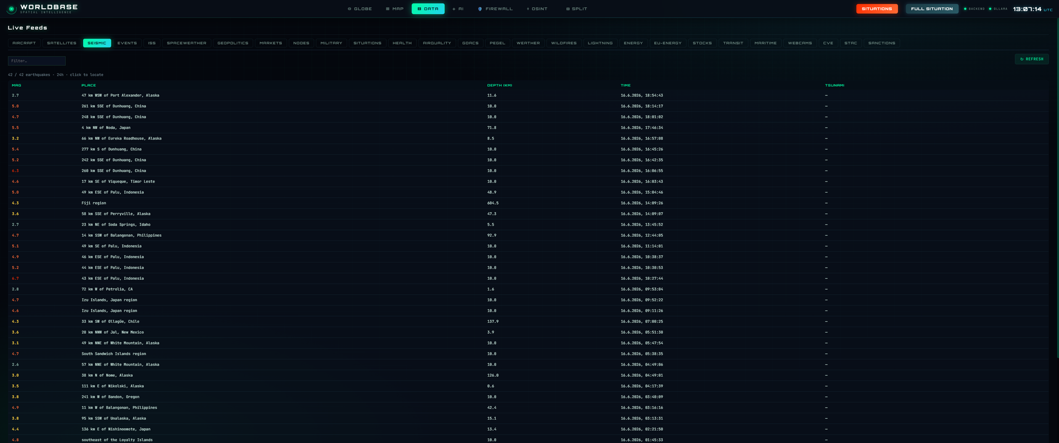Go to the OSINT section
The height and width of the screenshot is (443, 1059).
tap(537, 9)
